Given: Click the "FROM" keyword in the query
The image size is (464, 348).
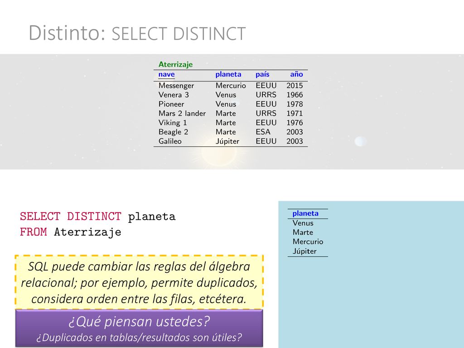Looking at the screenshot, I should (33, 232).
